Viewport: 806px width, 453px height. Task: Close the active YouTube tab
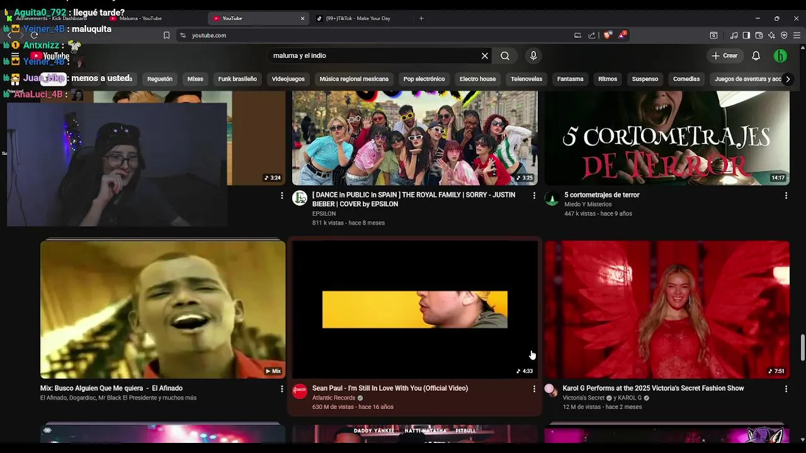(x=302, y=18)
